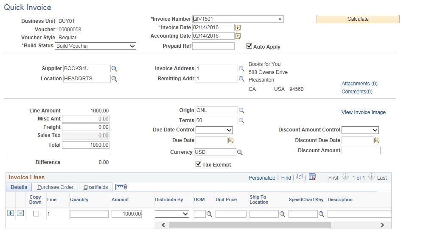Open the Discount Due Date calendar picker

click(x=376, y=140)
